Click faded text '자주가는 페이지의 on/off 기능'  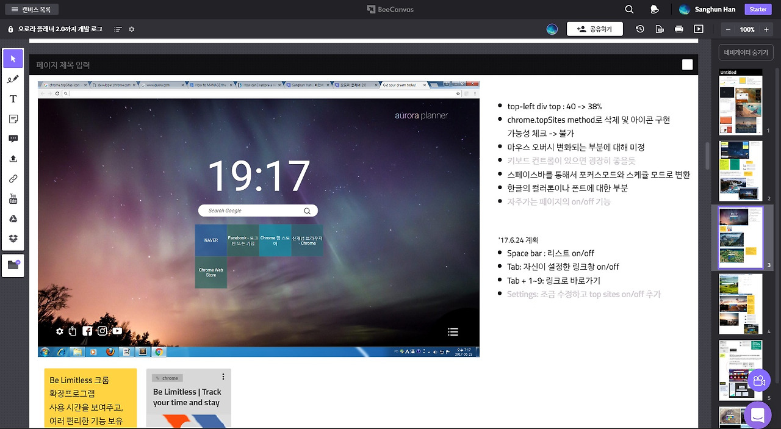coord(559,201)
